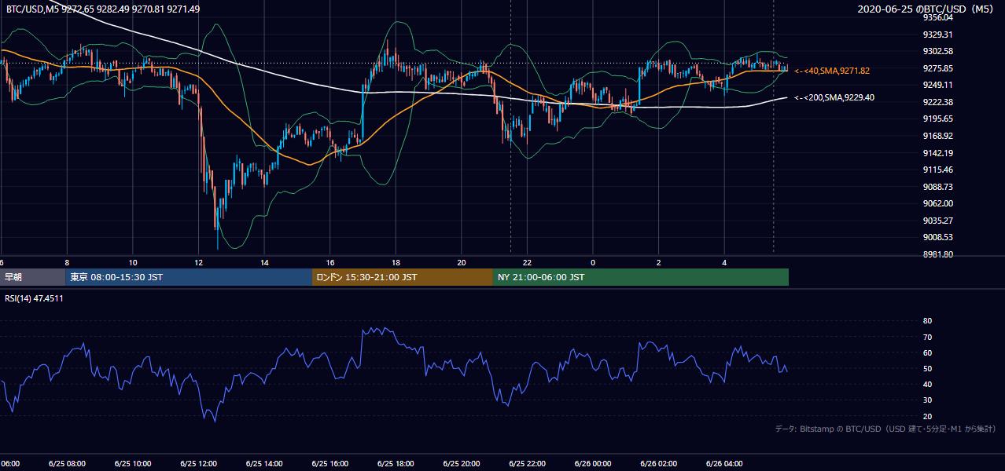1005x471 pixels.
Task: Click price axis label 9356.04
Action: (938, 17)
